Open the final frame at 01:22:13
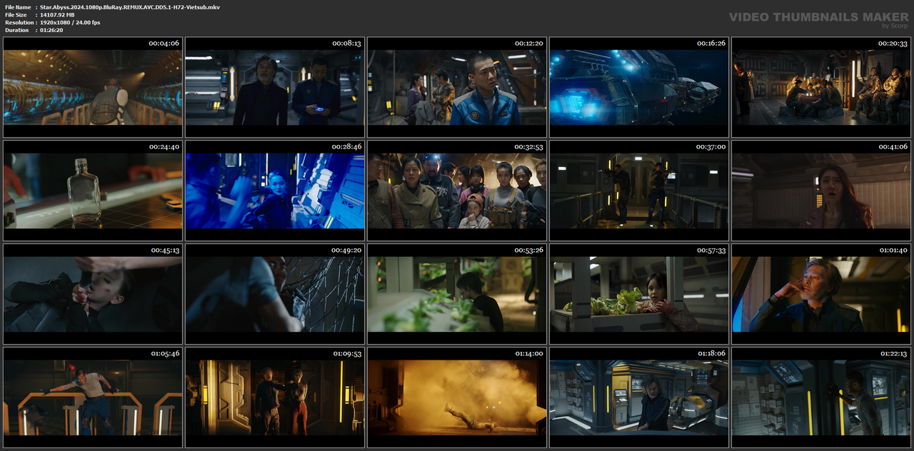 pyautogui.click(x=821, y=397)
